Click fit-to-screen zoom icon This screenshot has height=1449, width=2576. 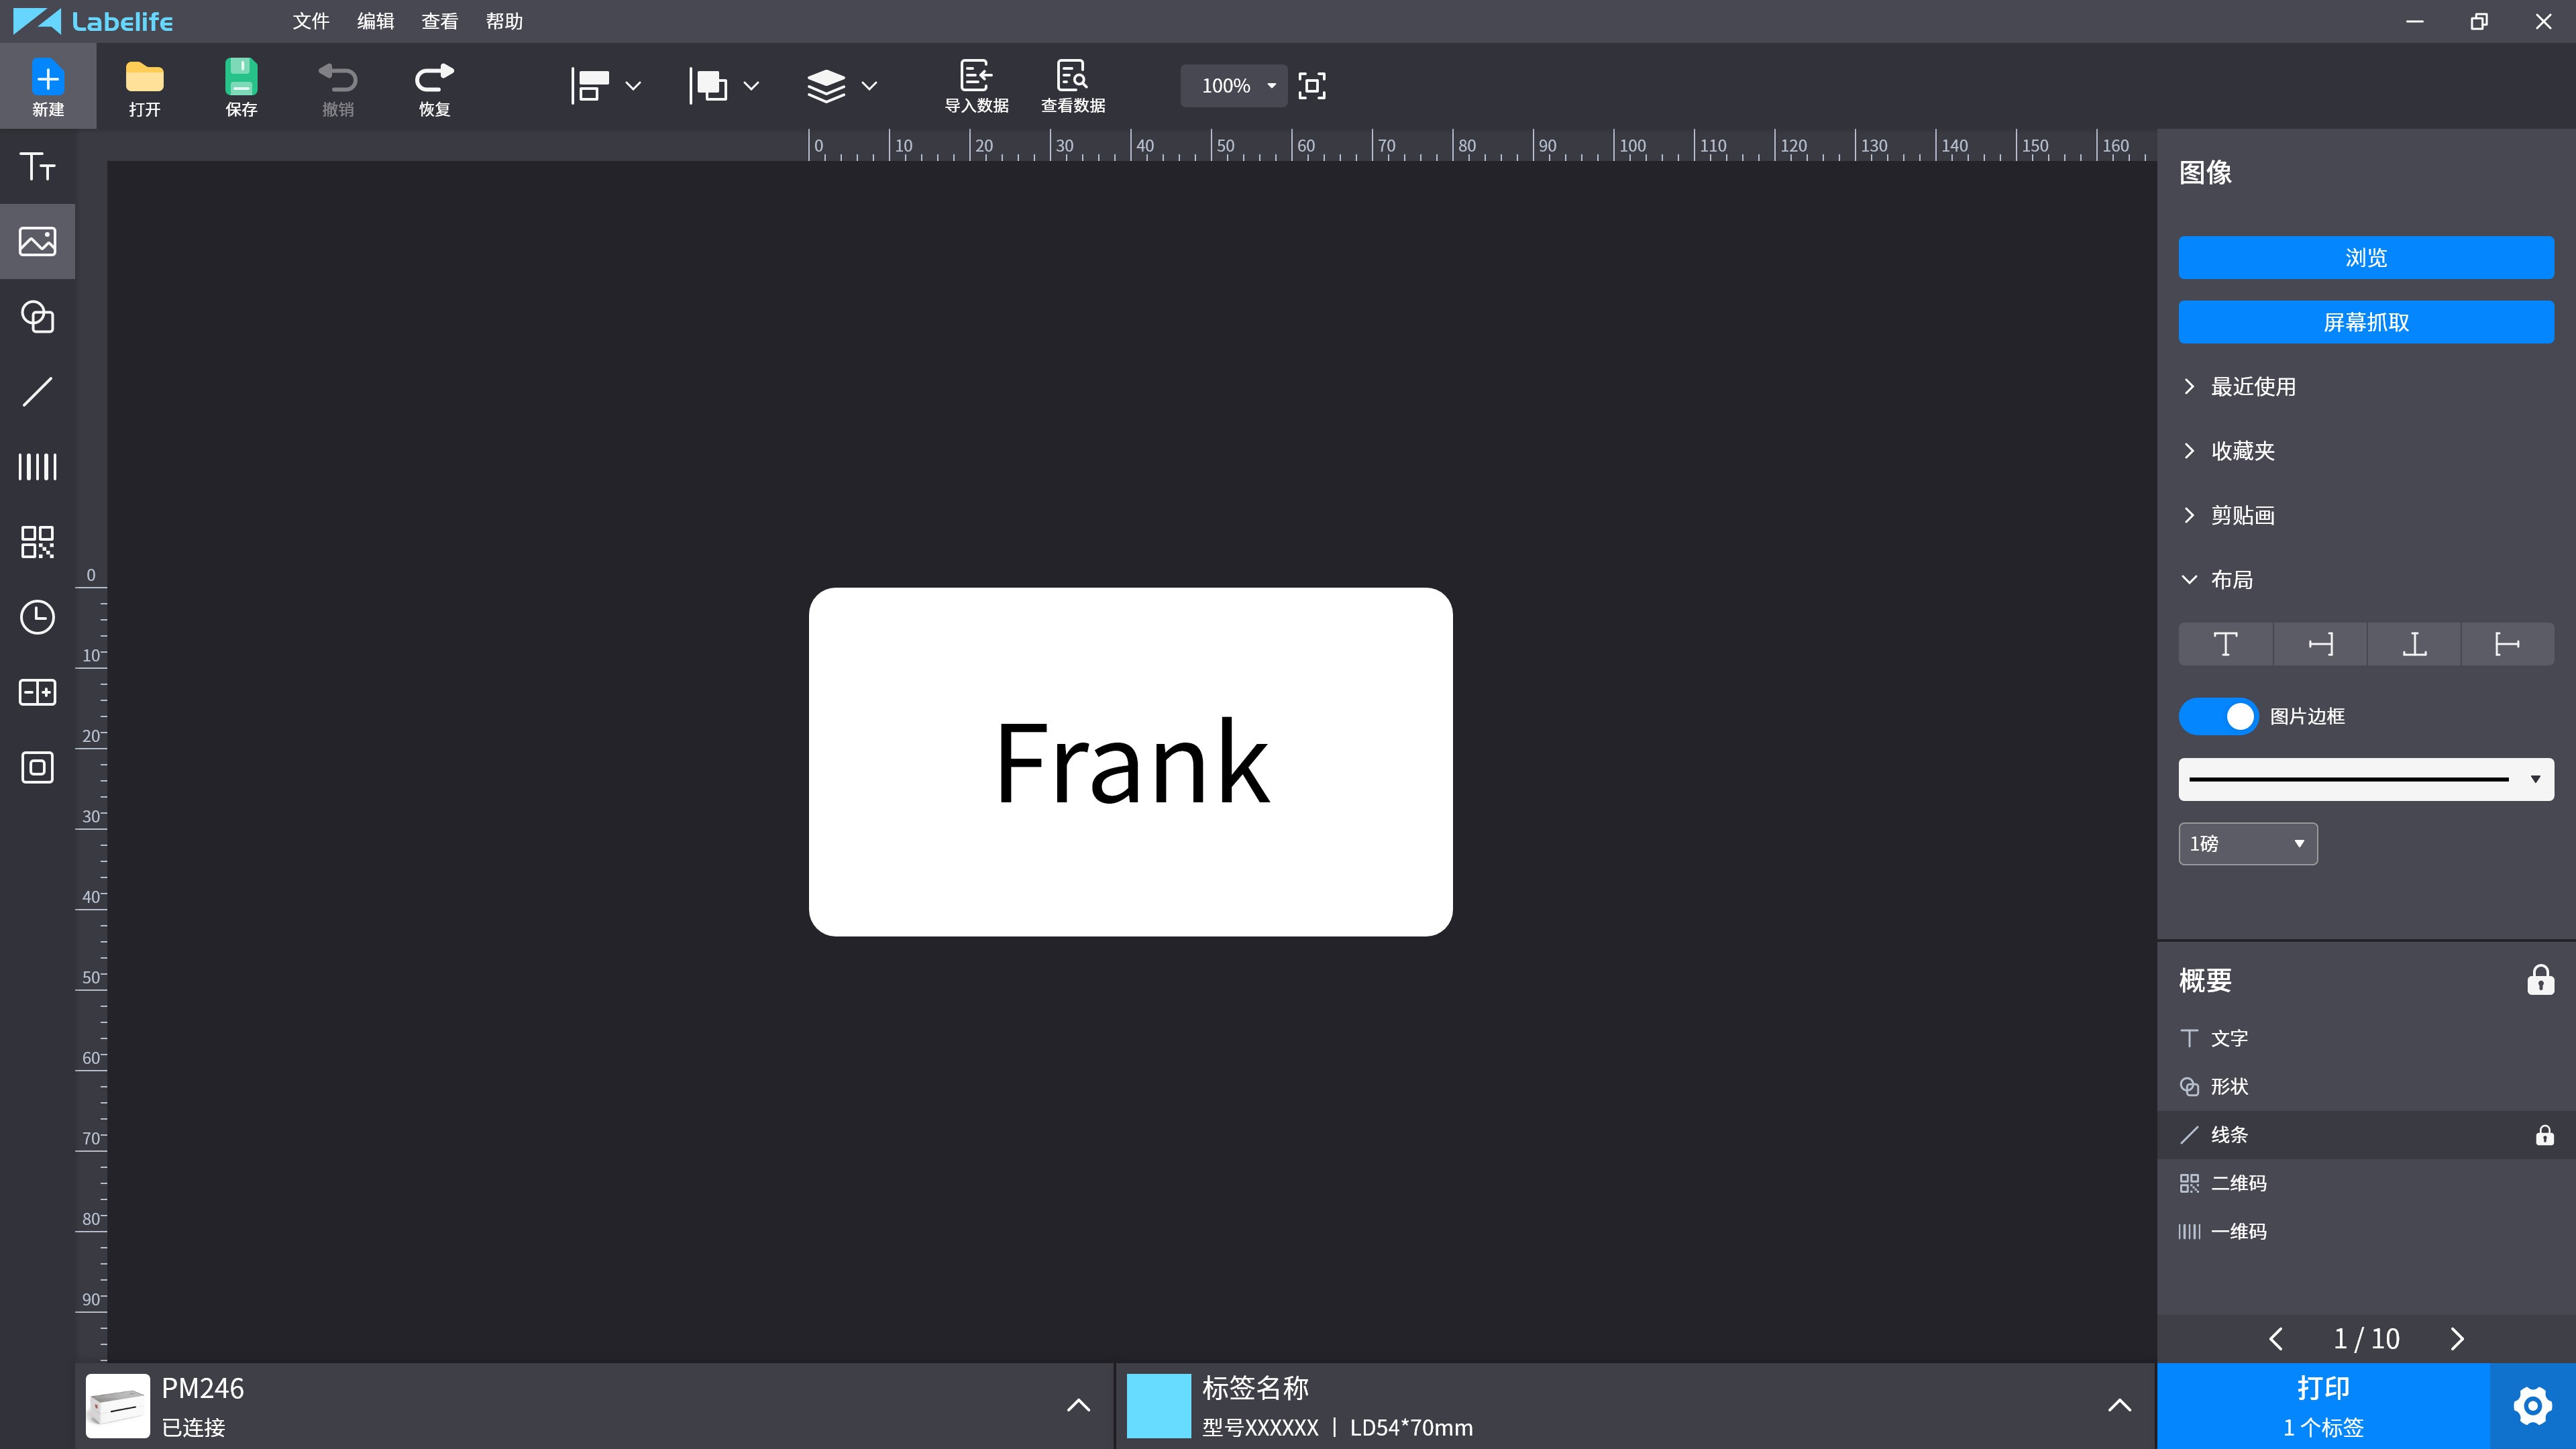tap(1311, 86)
